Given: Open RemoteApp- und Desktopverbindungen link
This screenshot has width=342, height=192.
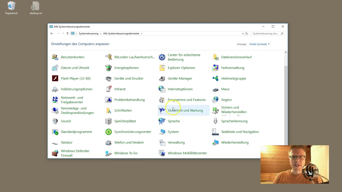Looking at the screenshot, I should click(x=77, y=110).
